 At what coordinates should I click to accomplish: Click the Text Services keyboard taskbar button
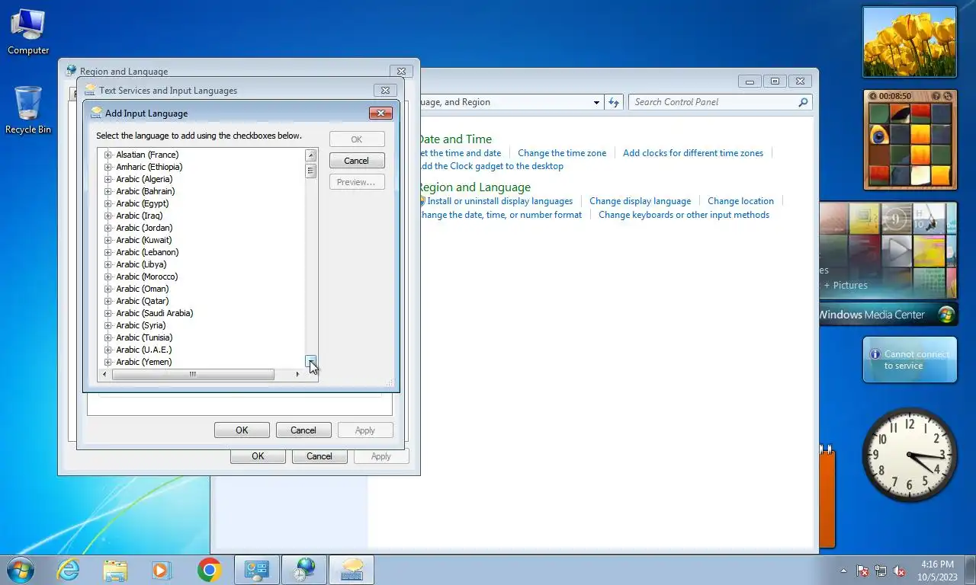click(x=352, y=570)
